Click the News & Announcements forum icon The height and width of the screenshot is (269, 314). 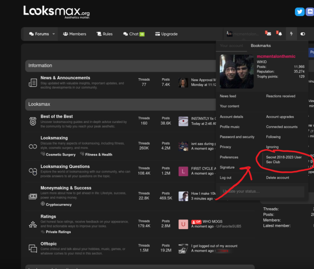[33, 83]
